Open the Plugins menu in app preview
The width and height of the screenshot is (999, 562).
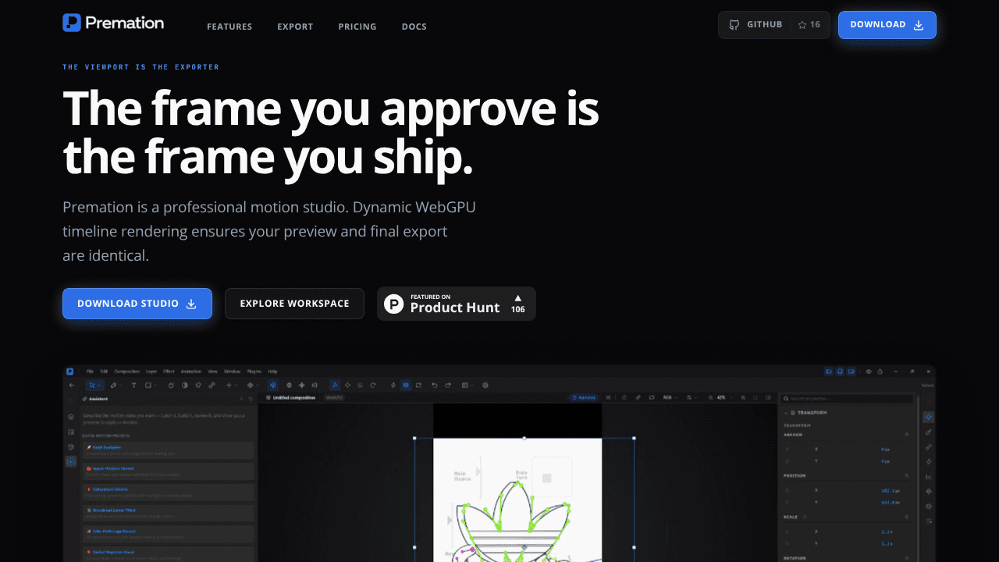[x=254, y=372]
